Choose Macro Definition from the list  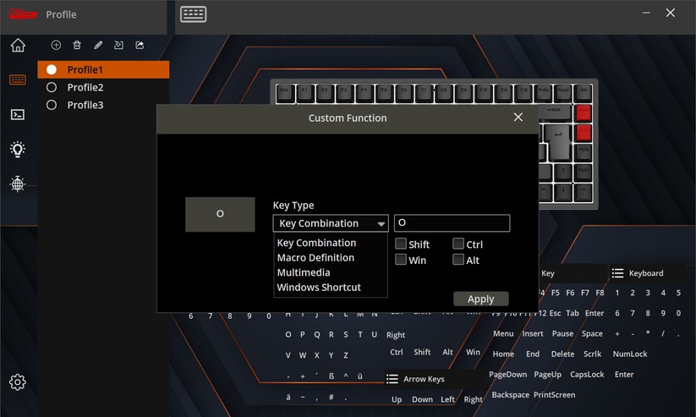[x=315, y=258]
